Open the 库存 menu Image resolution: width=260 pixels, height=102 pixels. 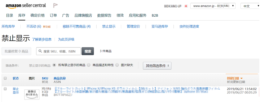click(x=22, y=16)
